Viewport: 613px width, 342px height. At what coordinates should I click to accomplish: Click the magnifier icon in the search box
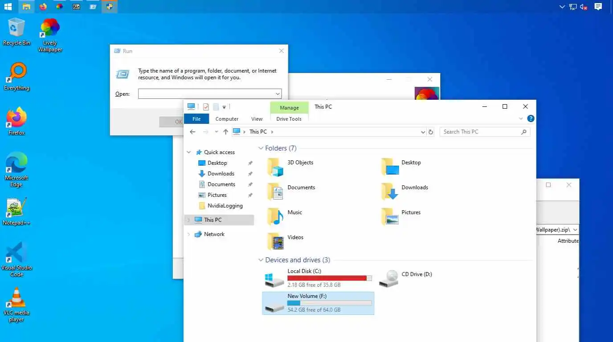[523, 132]
